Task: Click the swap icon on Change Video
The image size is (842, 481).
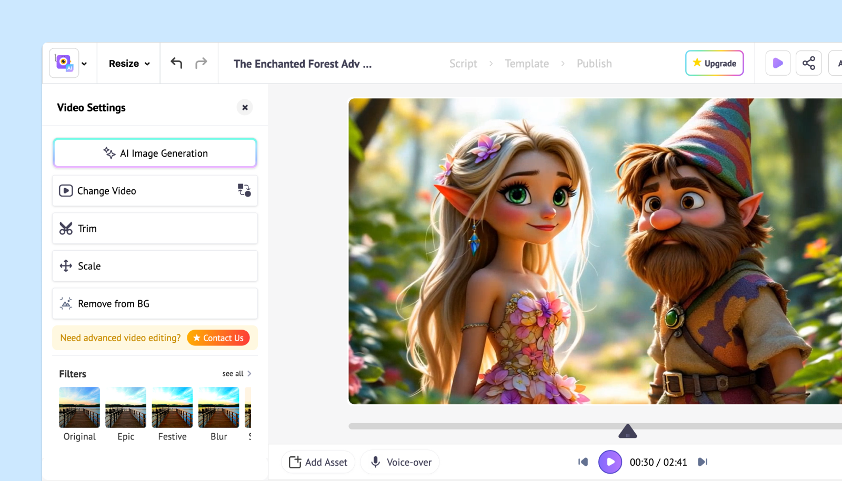Action: pyautogui.click(x=244, y=190)
